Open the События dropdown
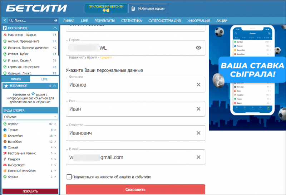The width and height of the screenshot is (286, 195). coord(30,117)
